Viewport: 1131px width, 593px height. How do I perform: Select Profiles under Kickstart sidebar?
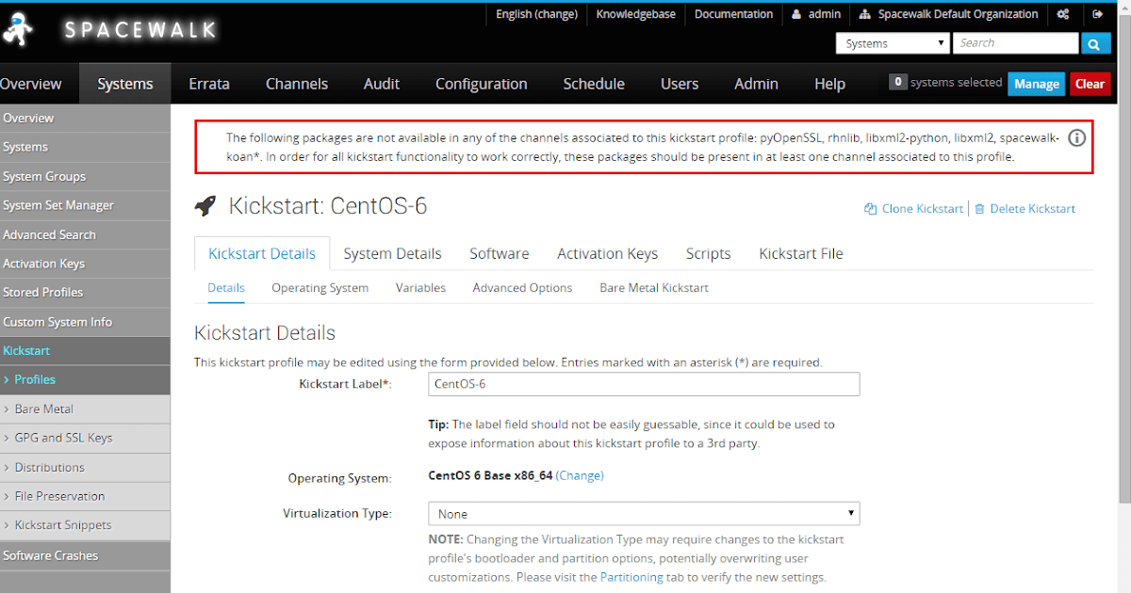coord(85,379)
